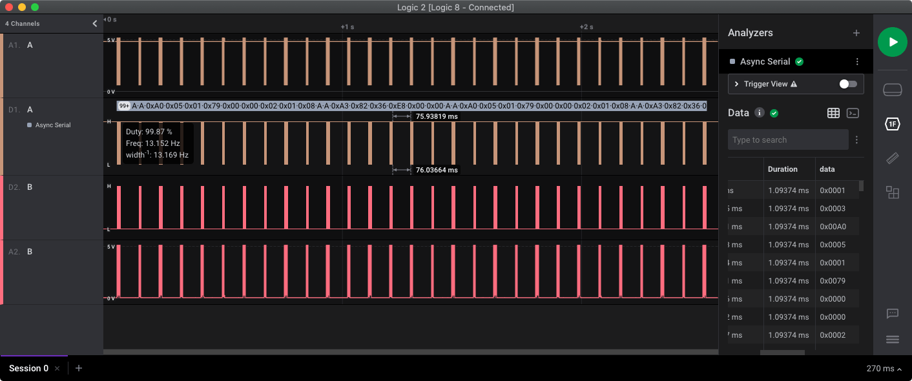Open the Extensions blocks icon
The width and height of the screenshot is (912, 381).
tap(892, 192)
